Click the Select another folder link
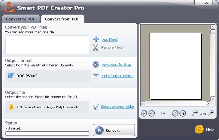 tap(117, 107)
